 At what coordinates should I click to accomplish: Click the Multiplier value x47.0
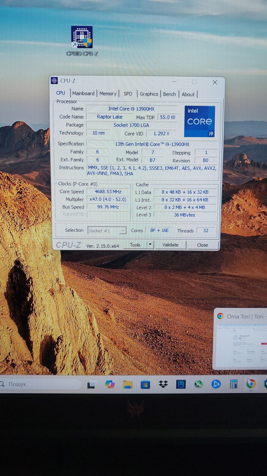[x=108, y=199]
